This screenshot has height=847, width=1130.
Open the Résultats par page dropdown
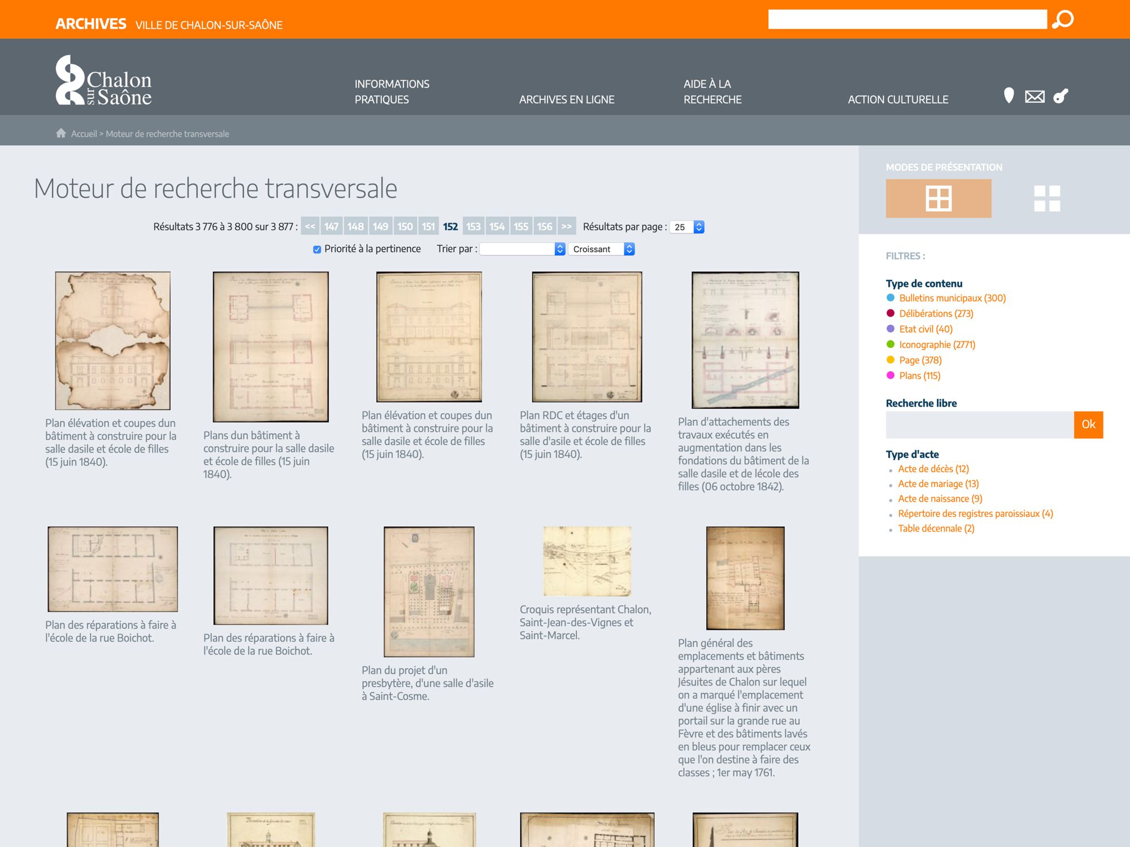pyautogui.click(x=686, y=227)
